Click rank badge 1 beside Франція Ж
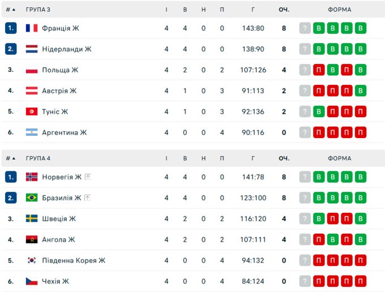Image resolution: width=385 pixels, height=292 pixels. click(x=11, y=28)
